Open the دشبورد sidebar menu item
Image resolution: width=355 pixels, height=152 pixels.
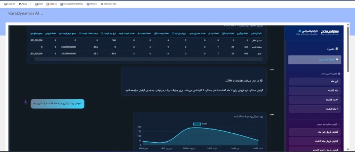tap(332, 49)
